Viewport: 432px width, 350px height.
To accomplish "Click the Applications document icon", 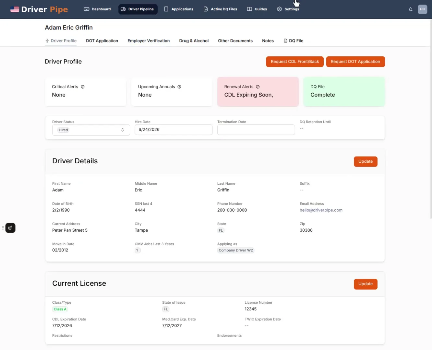I will (x=166, y=9).
